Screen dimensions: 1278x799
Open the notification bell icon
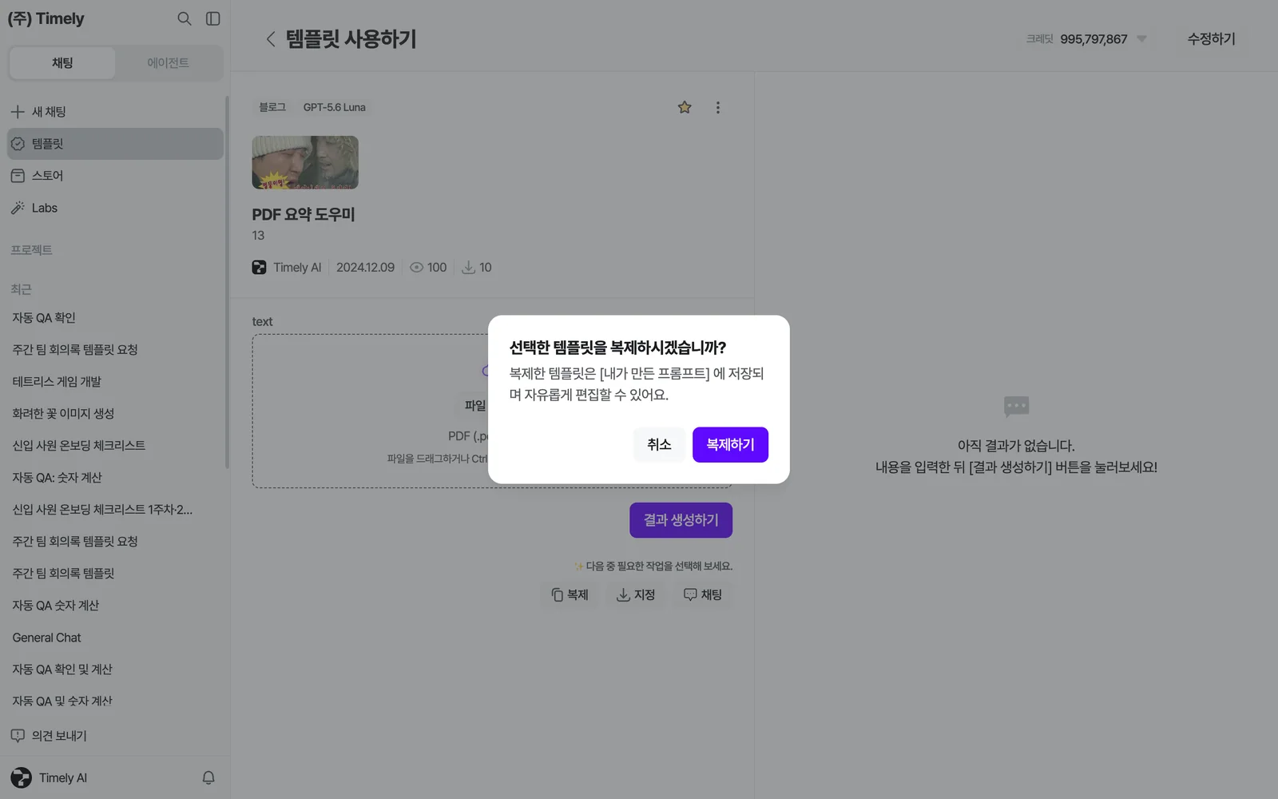pos(208,777)
